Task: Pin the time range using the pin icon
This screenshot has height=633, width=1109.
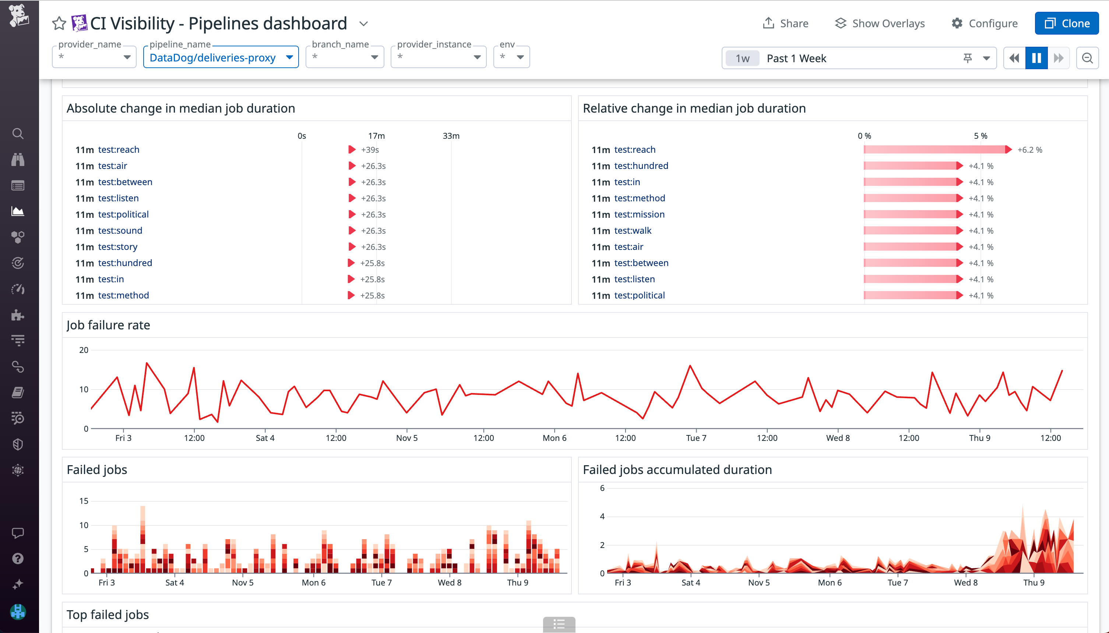Action: pyautogui.click(x=968, y=57)
